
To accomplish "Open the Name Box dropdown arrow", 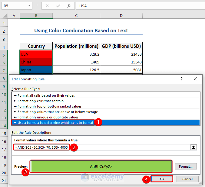I will click(x=29, y=6).
